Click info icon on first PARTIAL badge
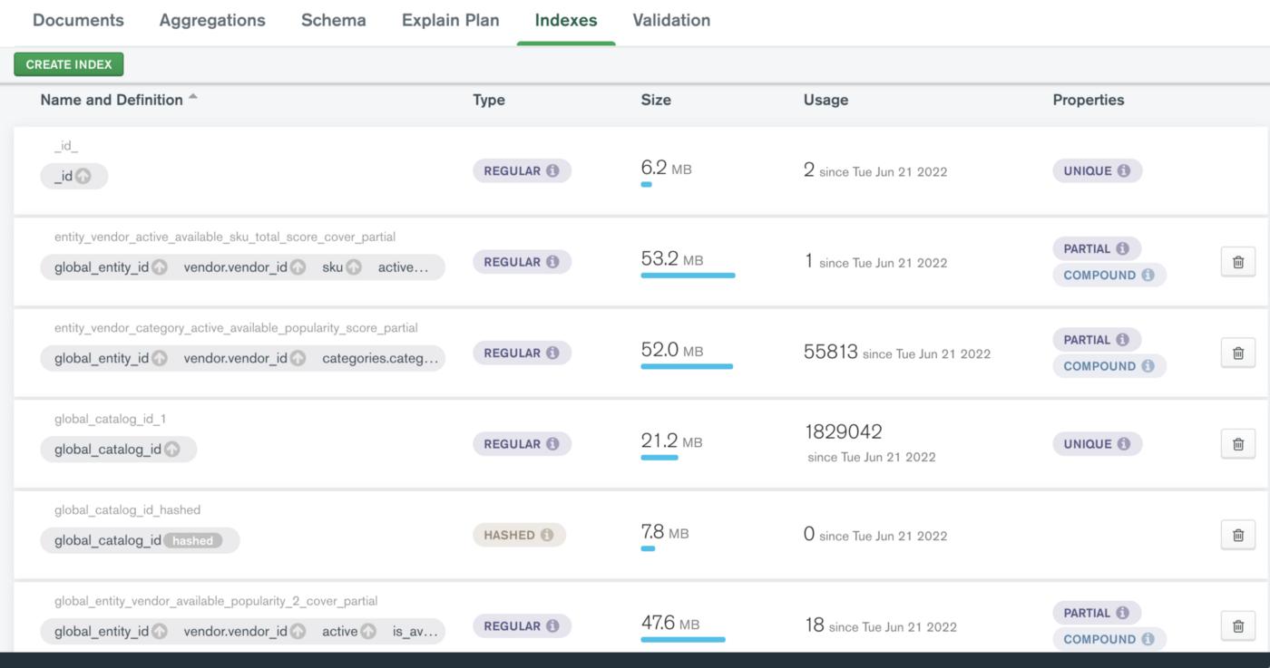This screenshot has height=668, width=1270. click(x=1122, y=248)
